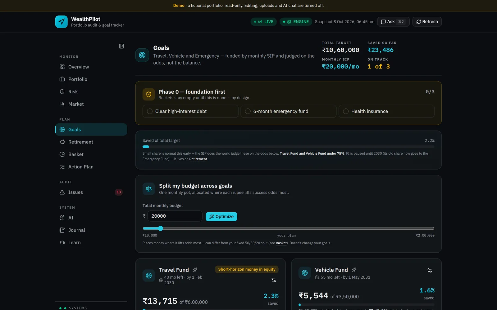
Task: Click the Travel Fund target icon
Action: click(149, 276)
